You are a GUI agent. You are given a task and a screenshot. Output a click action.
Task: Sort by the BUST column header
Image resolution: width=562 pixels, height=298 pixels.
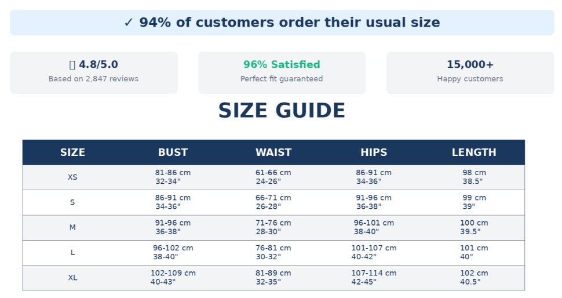coord(173,152)
